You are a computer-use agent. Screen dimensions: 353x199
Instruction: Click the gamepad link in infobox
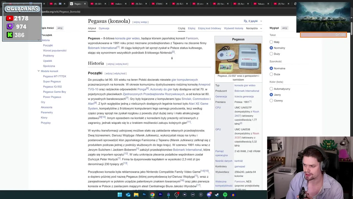pos(240,166)
